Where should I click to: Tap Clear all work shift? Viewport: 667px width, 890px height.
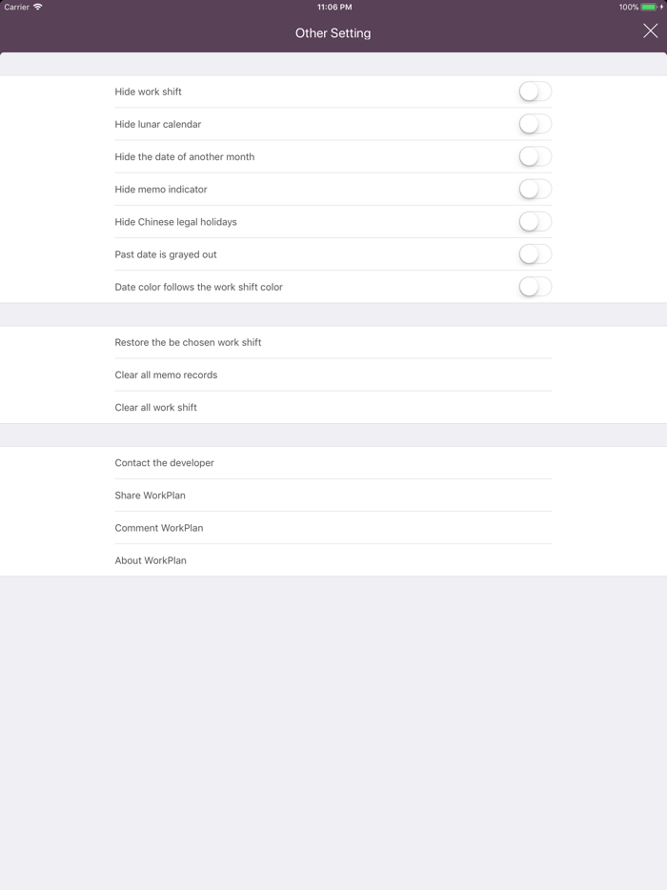click(x=155, y=407)
